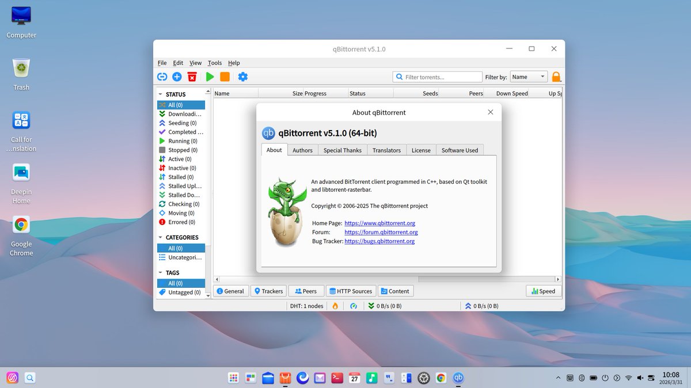691x388 pixels.
Task: Open the Trackers properties tab
Action: [268, 291]
